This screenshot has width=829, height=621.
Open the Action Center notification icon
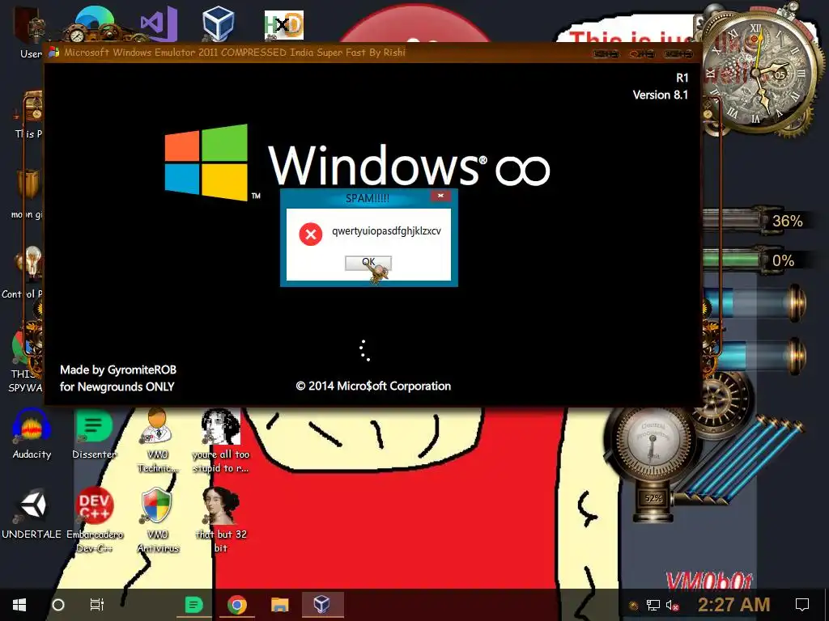(x=802, y=605)
